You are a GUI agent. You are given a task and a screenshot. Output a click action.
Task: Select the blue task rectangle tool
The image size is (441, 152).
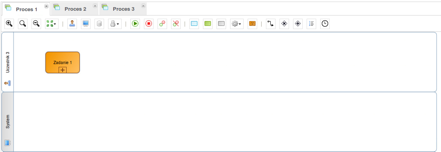(194, 24)
